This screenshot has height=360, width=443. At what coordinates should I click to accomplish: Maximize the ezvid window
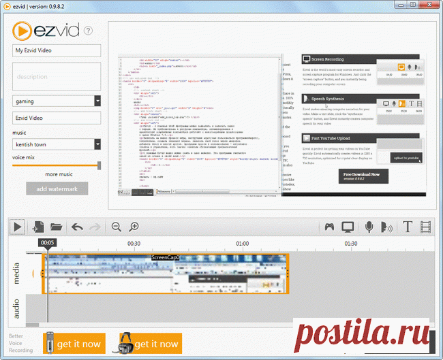[x=413, y=5]
